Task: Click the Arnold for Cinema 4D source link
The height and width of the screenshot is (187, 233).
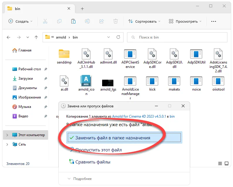Action: click(x=139, y=116)
